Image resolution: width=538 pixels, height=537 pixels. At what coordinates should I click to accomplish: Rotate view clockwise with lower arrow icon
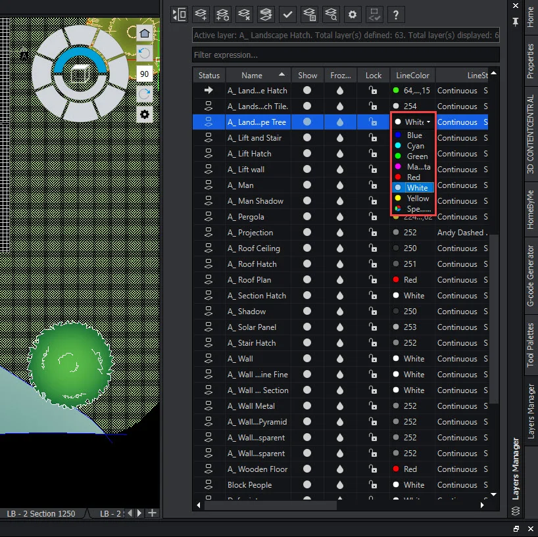pos(145,95)
